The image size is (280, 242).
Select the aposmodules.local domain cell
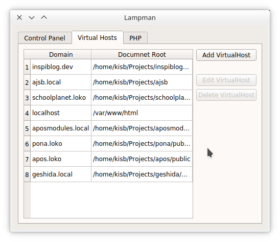(x=61, y=128)
